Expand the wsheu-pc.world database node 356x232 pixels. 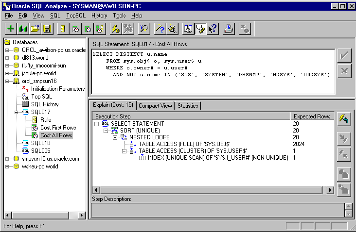(7, 166)
